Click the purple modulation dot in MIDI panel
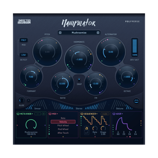This screenshot has height=158, width=158. click(x=77, y=125)
